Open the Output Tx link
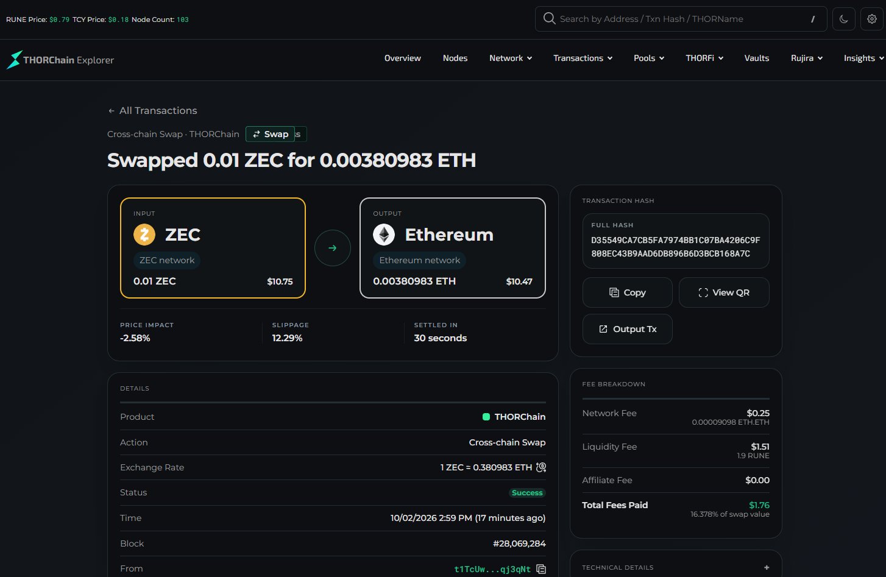Viewport: 886px width, 577px height. coord(628,329)
